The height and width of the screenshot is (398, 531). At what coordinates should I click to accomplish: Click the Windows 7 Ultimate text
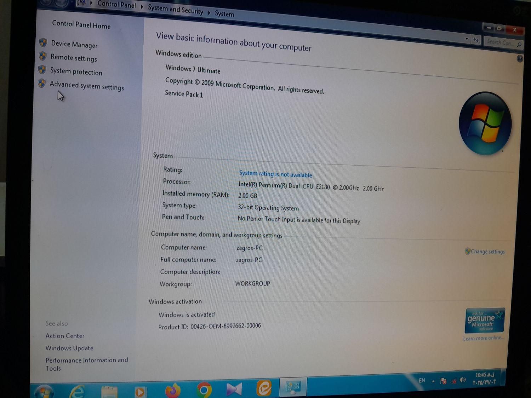pos(193,69)
